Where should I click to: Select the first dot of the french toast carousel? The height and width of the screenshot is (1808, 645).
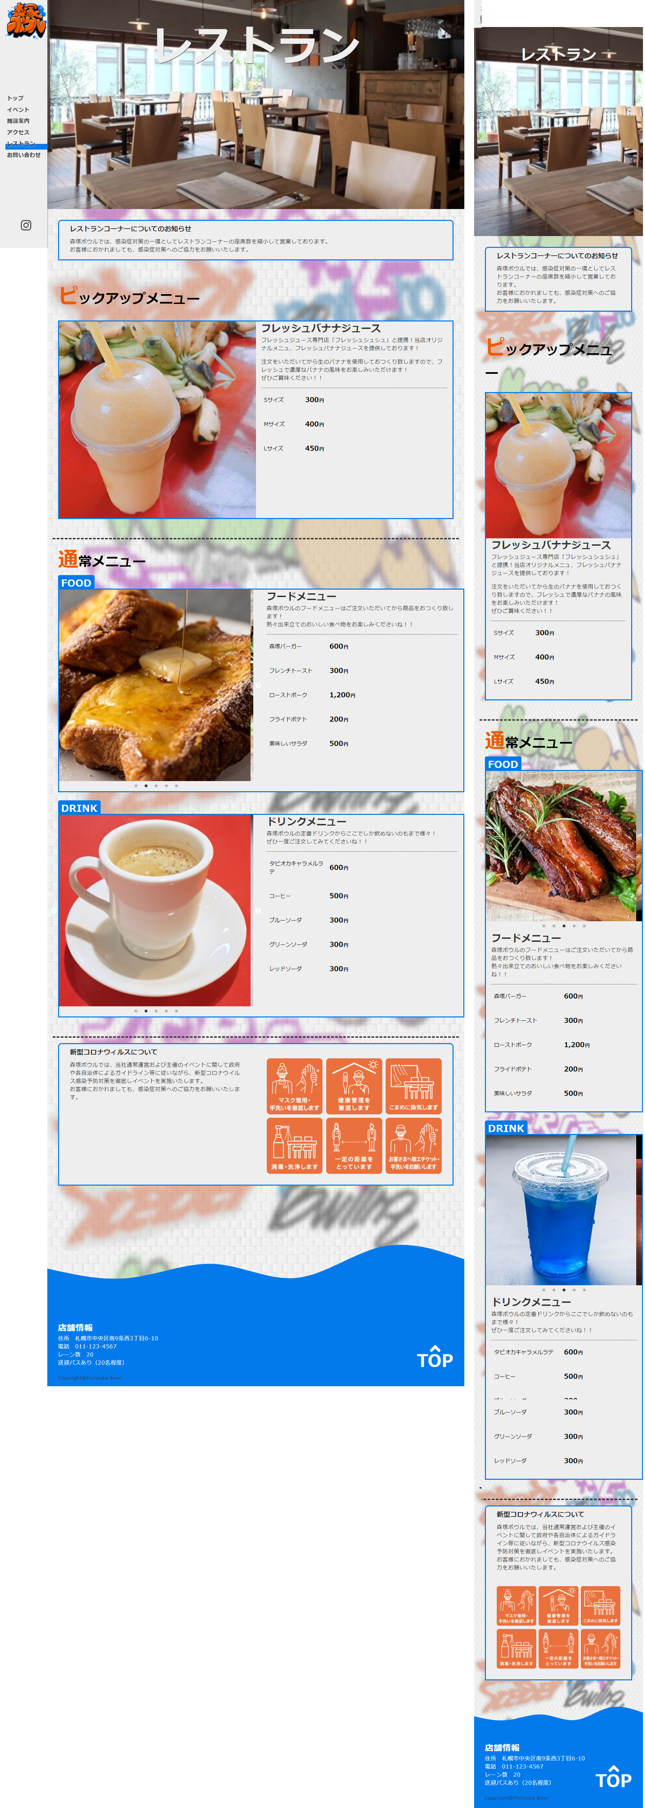[x=135, y=786]
